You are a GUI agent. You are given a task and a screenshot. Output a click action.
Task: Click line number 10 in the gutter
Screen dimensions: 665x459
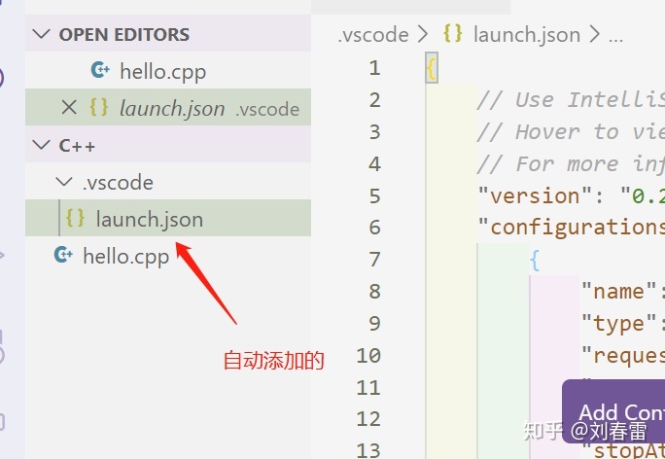point(368,356)
